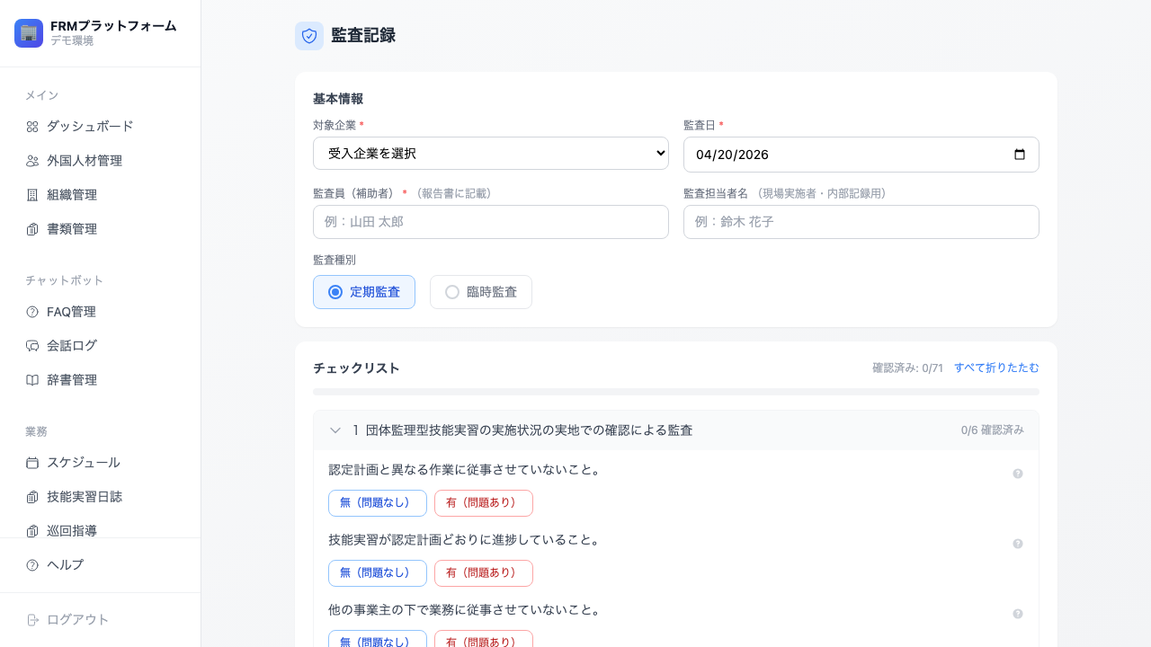Click the 基本情報 section heading
Screen dimensions: 1151x647
(x=338, y=99)
